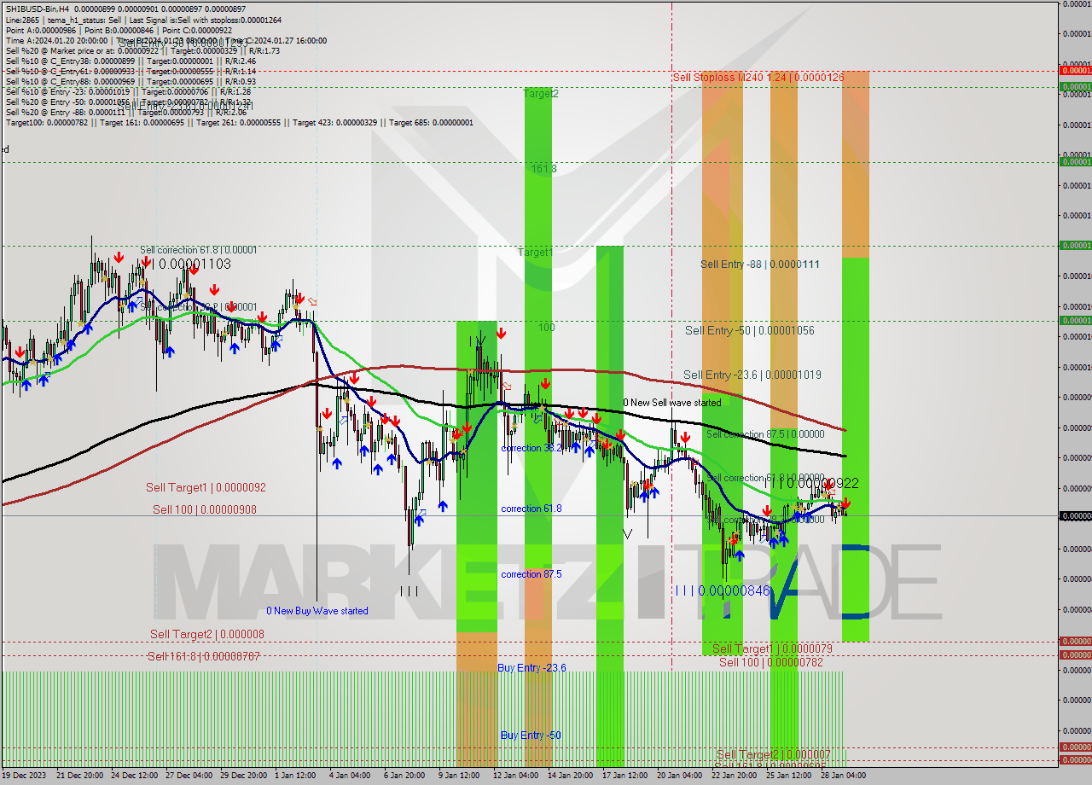Select the '25 Jan 12:00' time axis label

788,776
